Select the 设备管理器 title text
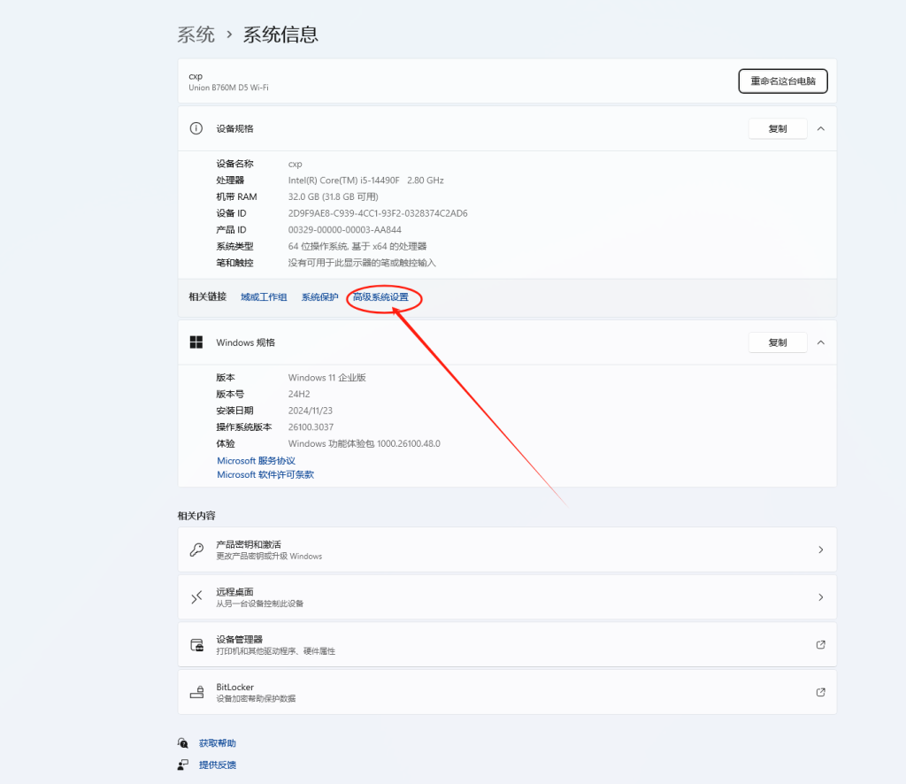 [x=239, y=639]
